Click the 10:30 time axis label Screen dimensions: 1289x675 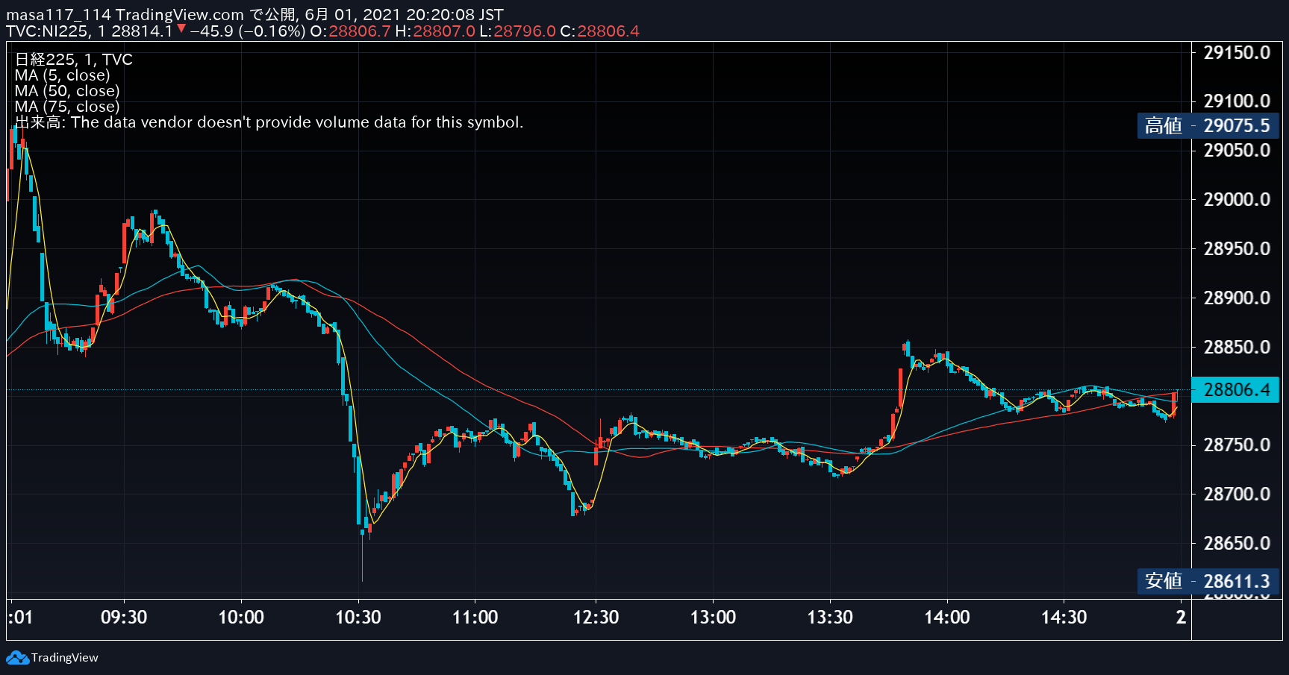[x=358, y=618]
